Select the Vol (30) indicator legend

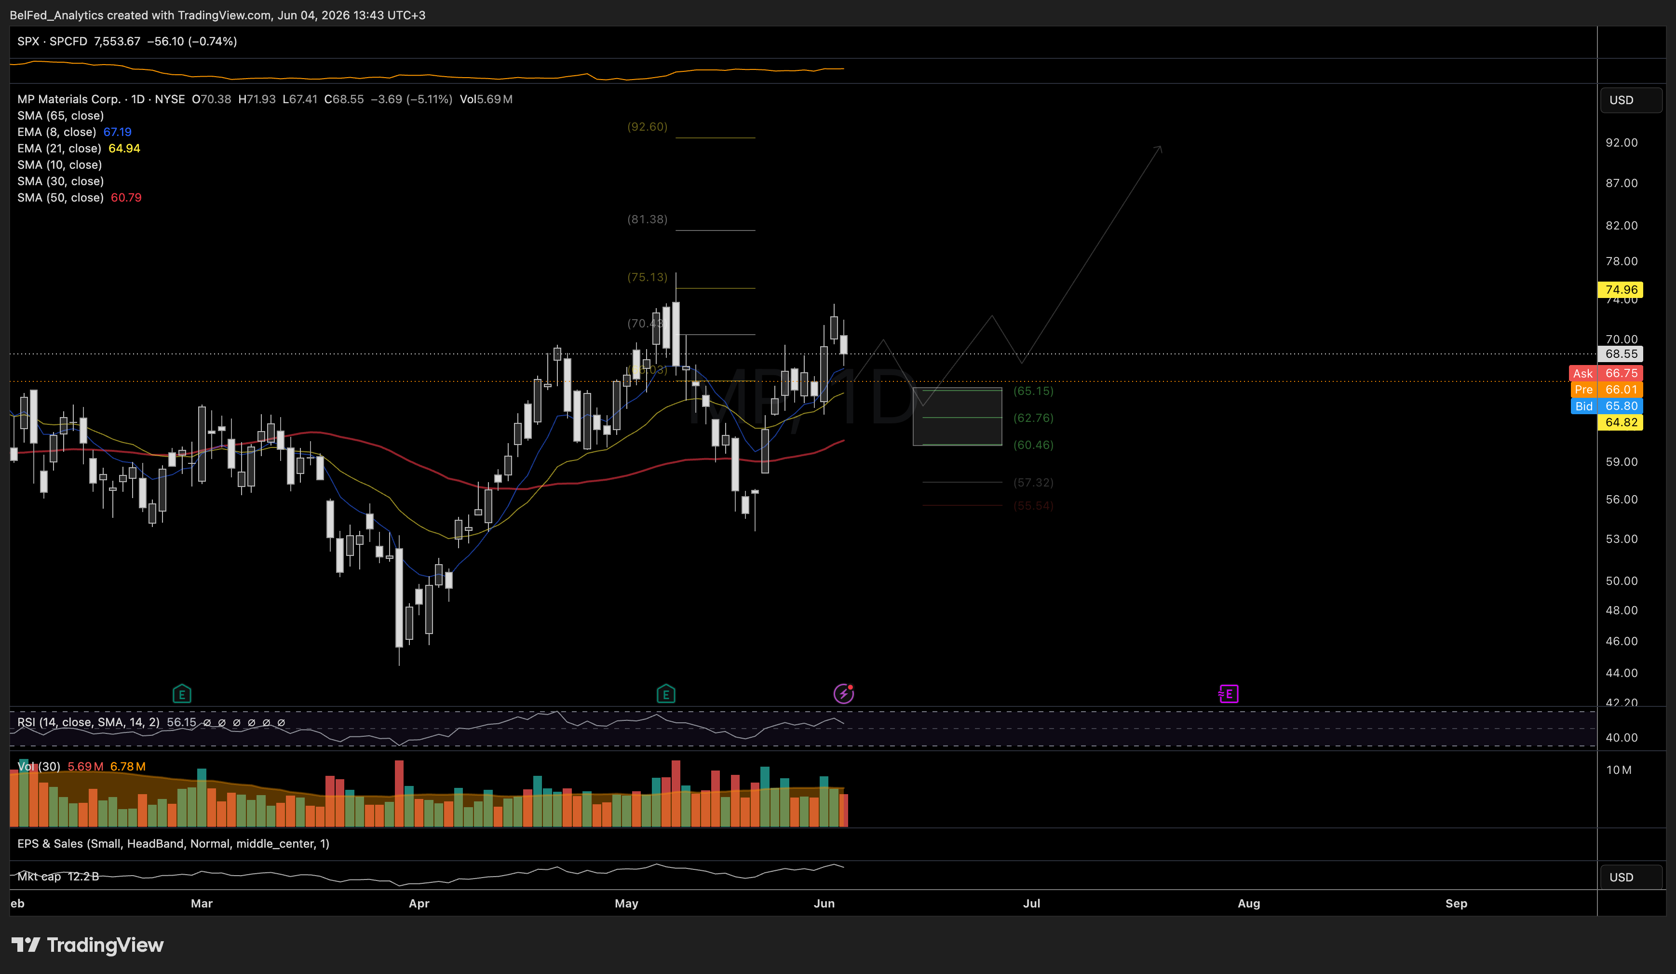pos(39,767)
